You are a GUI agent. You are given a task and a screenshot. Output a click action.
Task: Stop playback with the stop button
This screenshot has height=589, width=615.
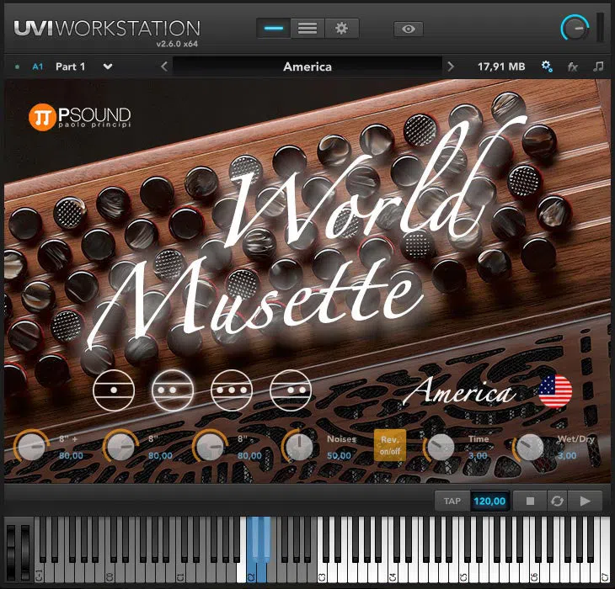530,501
